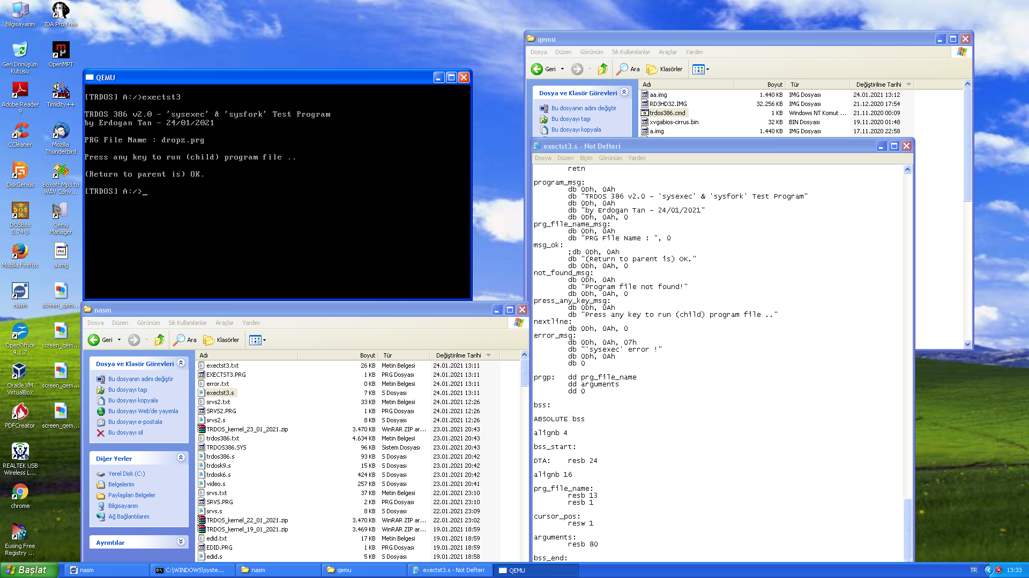Open views dropdown in nasm toolbar

click(x=258, y=340)
